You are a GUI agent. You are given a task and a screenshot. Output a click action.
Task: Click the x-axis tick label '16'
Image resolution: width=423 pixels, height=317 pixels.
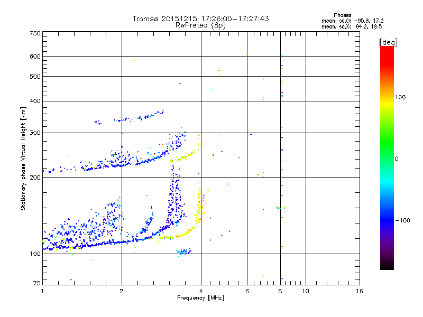click(x=360, y=291)
